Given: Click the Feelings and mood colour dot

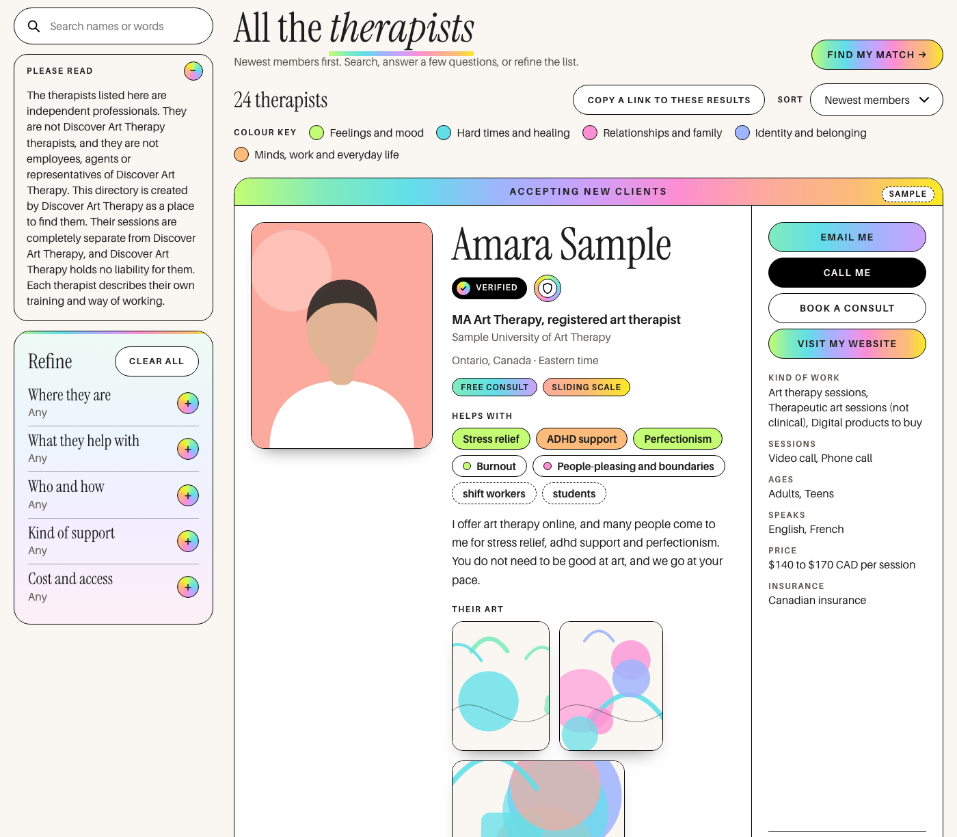Looking at the screenshot, I should pyautogui.click(x=316, y=133).
